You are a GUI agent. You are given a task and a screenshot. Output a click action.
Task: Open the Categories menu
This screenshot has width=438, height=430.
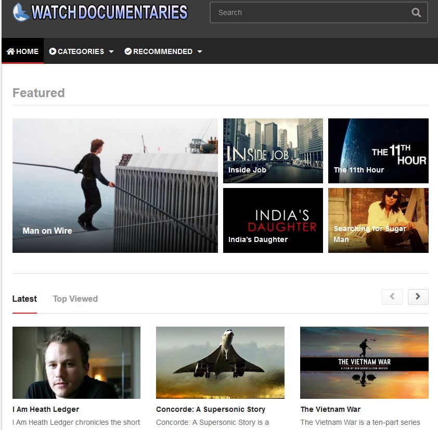coord(81,51)
